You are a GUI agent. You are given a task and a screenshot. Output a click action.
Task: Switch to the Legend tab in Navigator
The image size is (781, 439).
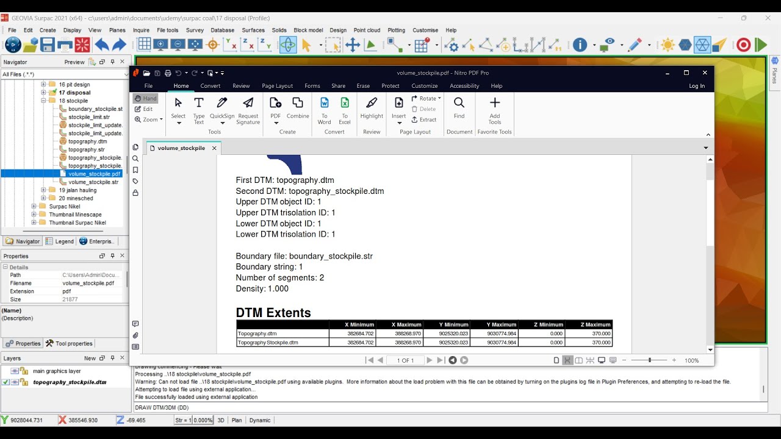click(60, 241)
